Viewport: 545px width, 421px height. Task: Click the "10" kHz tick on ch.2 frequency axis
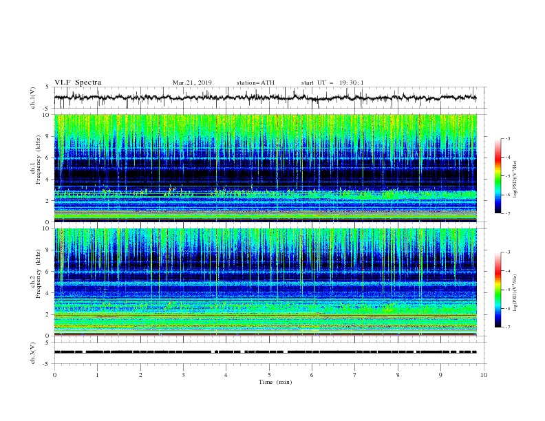pos(45,228)
